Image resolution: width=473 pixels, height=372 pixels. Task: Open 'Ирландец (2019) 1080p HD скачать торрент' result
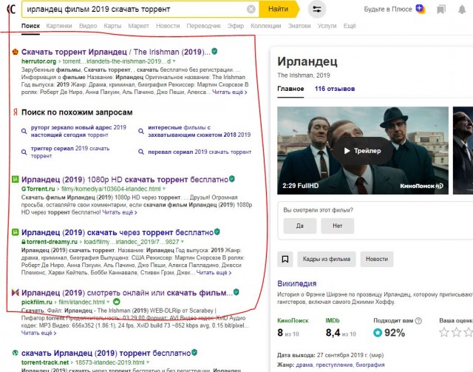(x=125, y=180)
